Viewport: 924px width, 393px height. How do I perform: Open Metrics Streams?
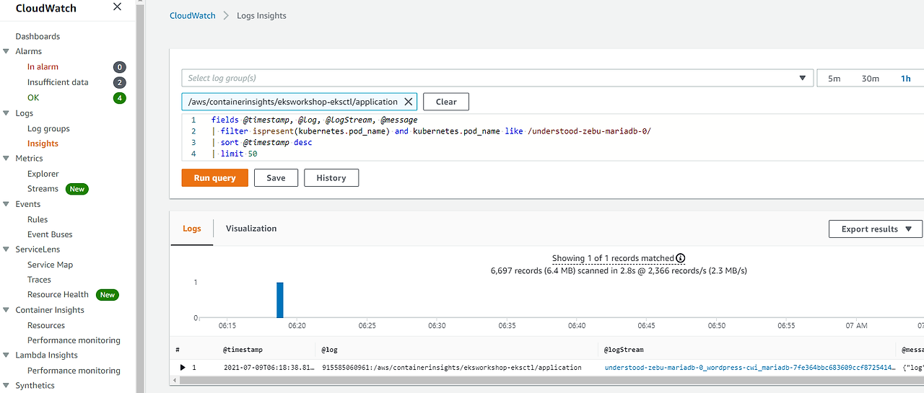coord(43,189)
